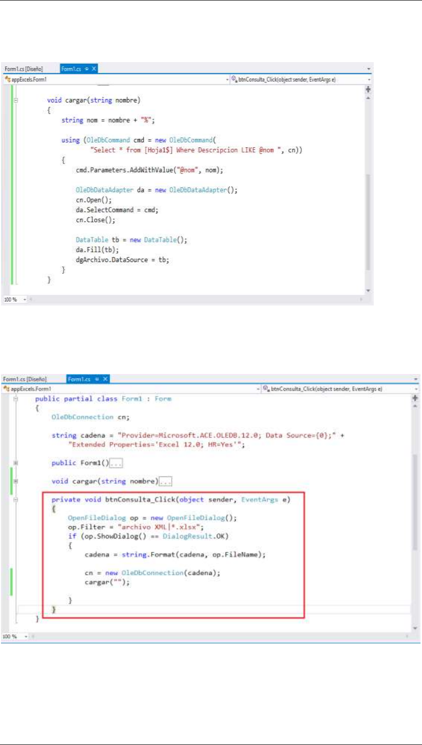This screenshot has width=422, height=745.
Task: Expand collapsed void cargar(string nombre) method
Action: tap(17, 481)
